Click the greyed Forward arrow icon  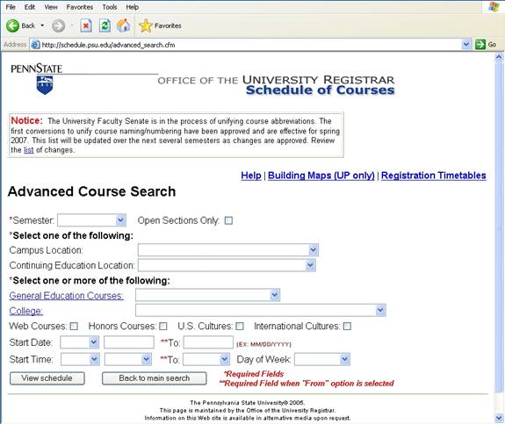58,25
